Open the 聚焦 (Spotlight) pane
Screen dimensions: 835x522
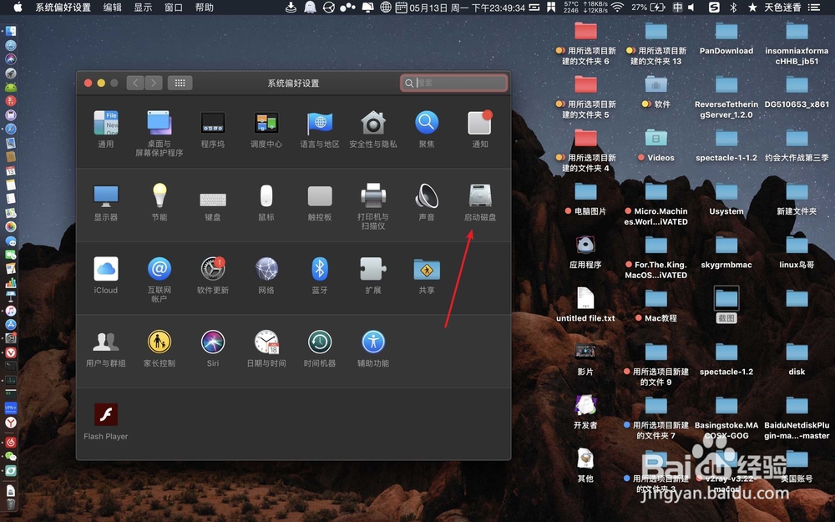427,123
